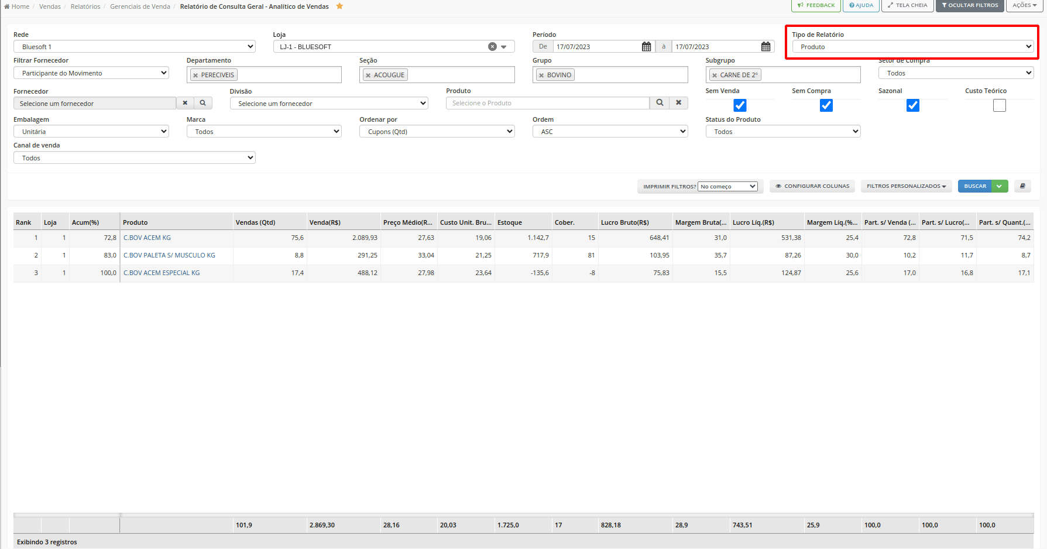Viewport: 1047px width, 549px height.
Task: Open the Rede dropdown
Action: tap(135, 47)
